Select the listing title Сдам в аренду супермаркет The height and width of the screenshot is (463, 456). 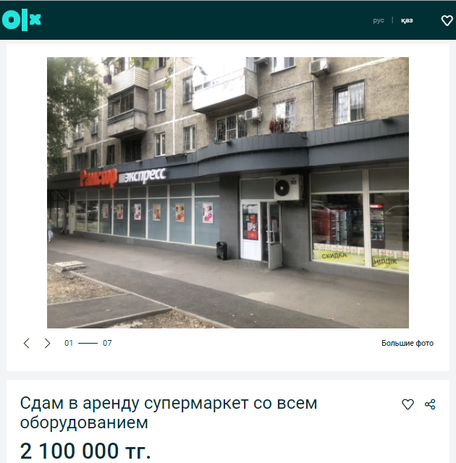pyautogui.click(x=169, y=413)
